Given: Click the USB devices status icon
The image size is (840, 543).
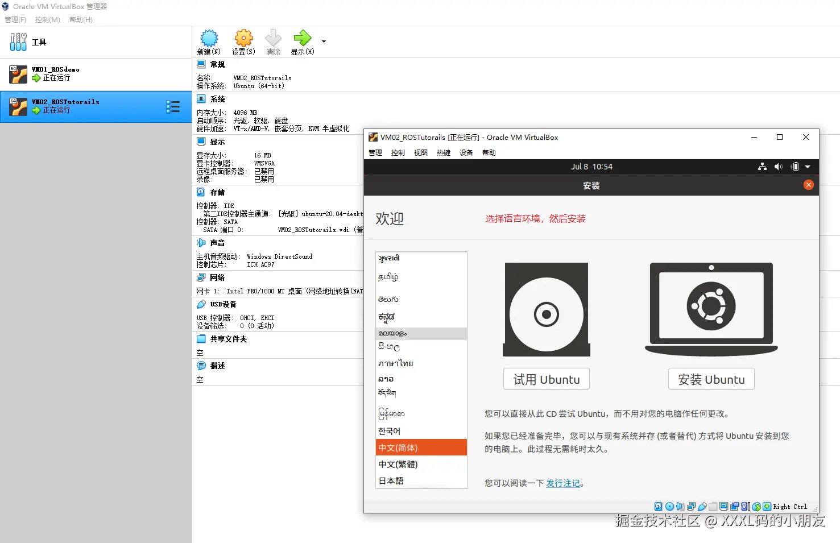Looking at the screenshot, I should click(702, 506).
